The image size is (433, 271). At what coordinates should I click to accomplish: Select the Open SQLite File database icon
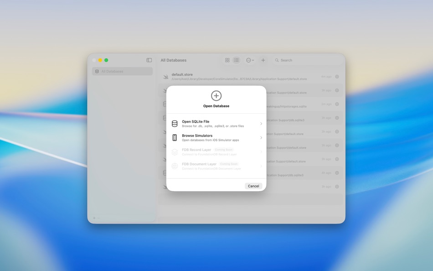click(175, 123)
